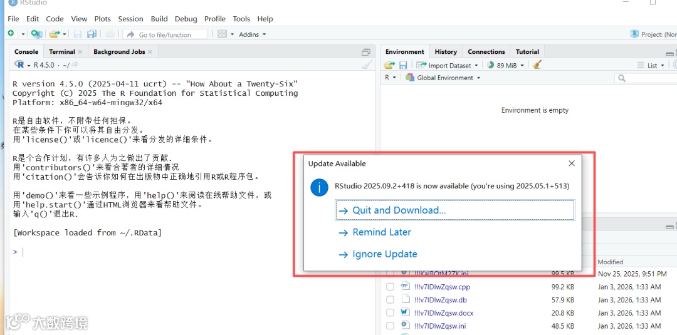
Task: Click the Print icon in main toolbar
Action: click(x=110, y=34)
